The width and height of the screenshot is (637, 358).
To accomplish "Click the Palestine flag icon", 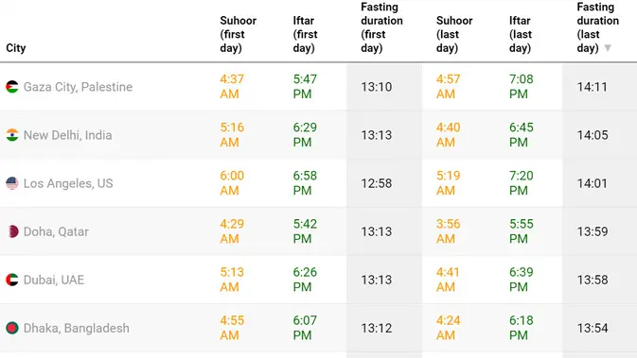I will tap(12, 87).
